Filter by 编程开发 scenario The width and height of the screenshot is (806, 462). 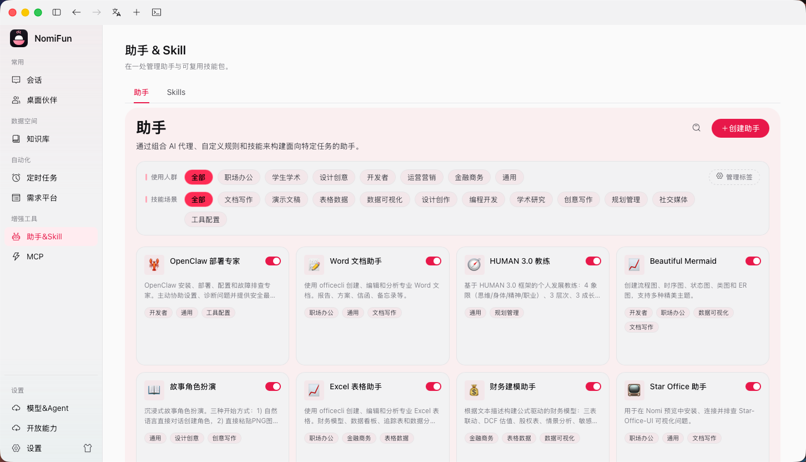pos(483,199)
